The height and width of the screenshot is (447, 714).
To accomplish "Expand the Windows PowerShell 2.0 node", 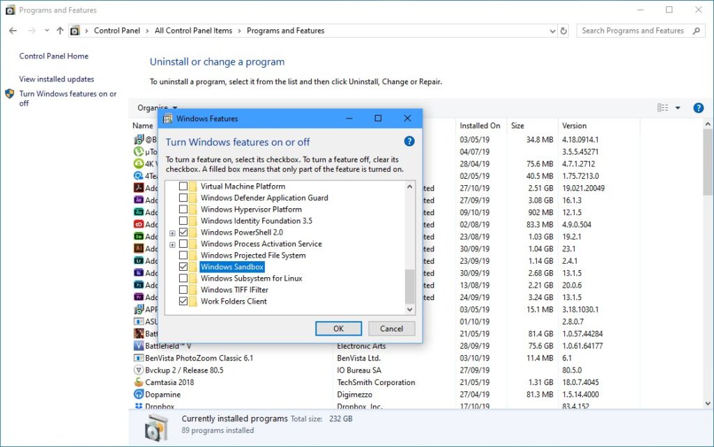I will pyautogui.click(x=172, y=233).
